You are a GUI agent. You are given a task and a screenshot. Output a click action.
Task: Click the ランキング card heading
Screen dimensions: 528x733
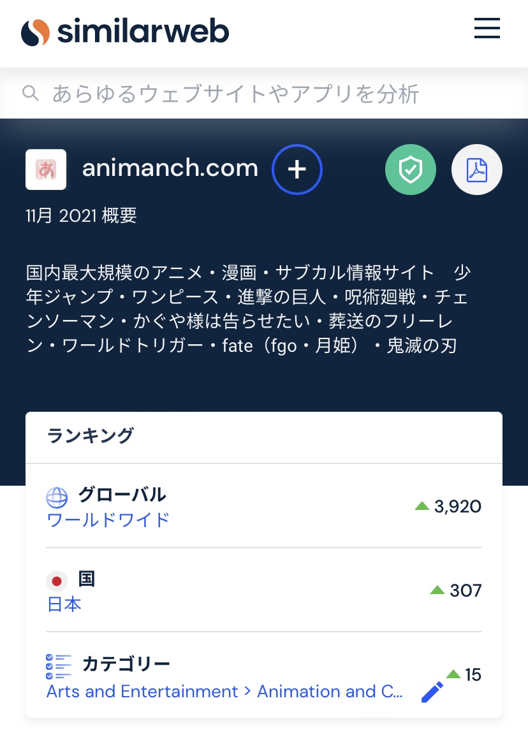[x=91, y=436]
